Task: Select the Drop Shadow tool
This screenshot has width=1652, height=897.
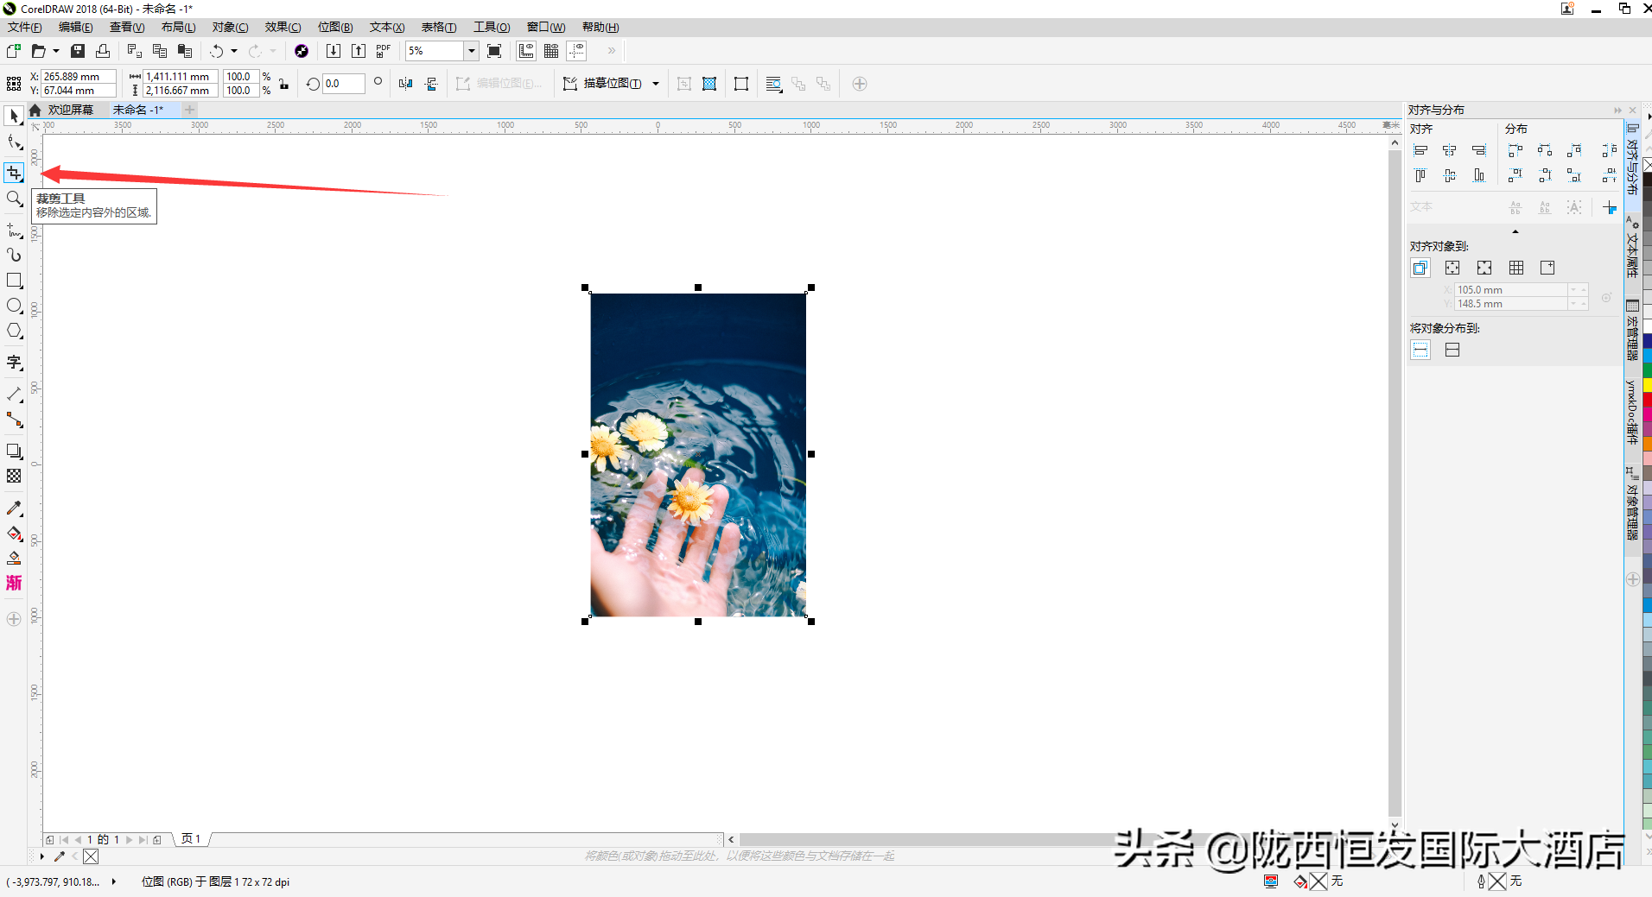Action: [x=14, y=452]
